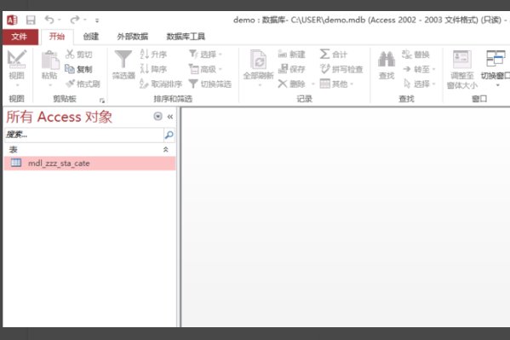Viewport: 510px width, 340px height.
Task: Click 取消排序 to remove sorting
Action: [161, 84]
